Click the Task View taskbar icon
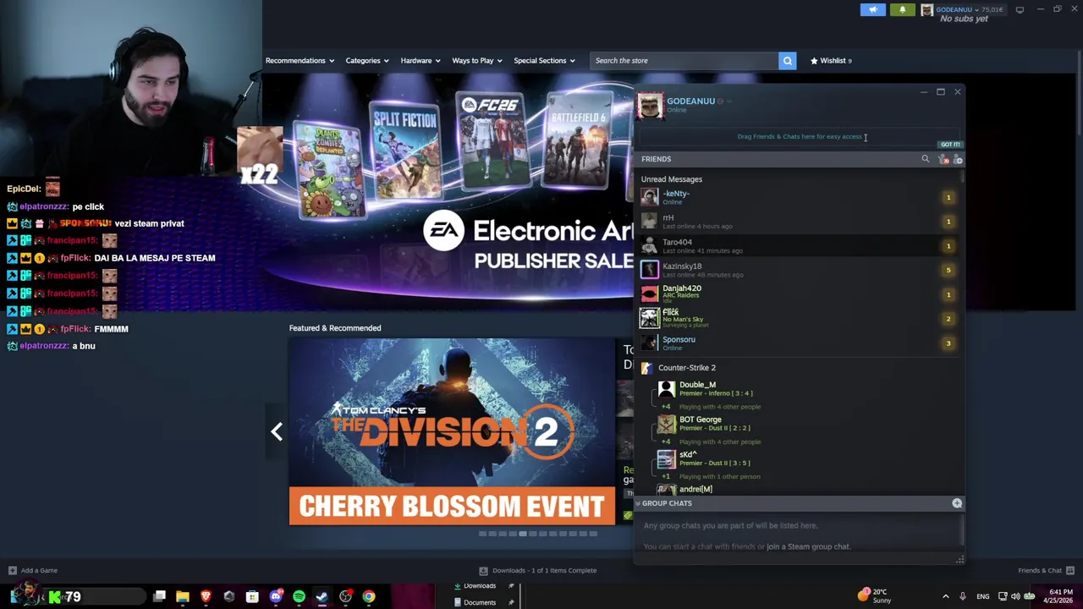This screenshot has height=609, width=1083. [x=160, y=597]
